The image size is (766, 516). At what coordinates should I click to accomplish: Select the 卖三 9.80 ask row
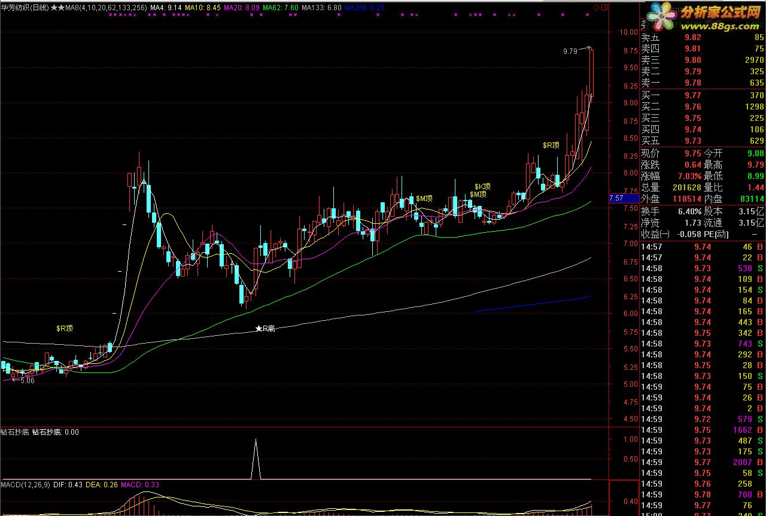point(703,60)
